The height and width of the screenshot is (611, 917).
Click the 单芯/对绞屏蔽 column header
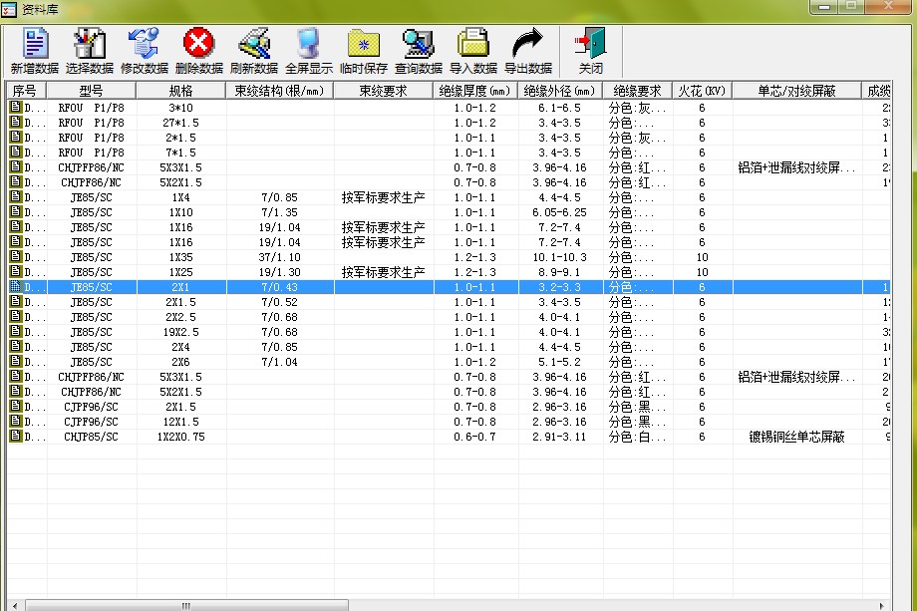pyautogui.click(x=796, y=91)
